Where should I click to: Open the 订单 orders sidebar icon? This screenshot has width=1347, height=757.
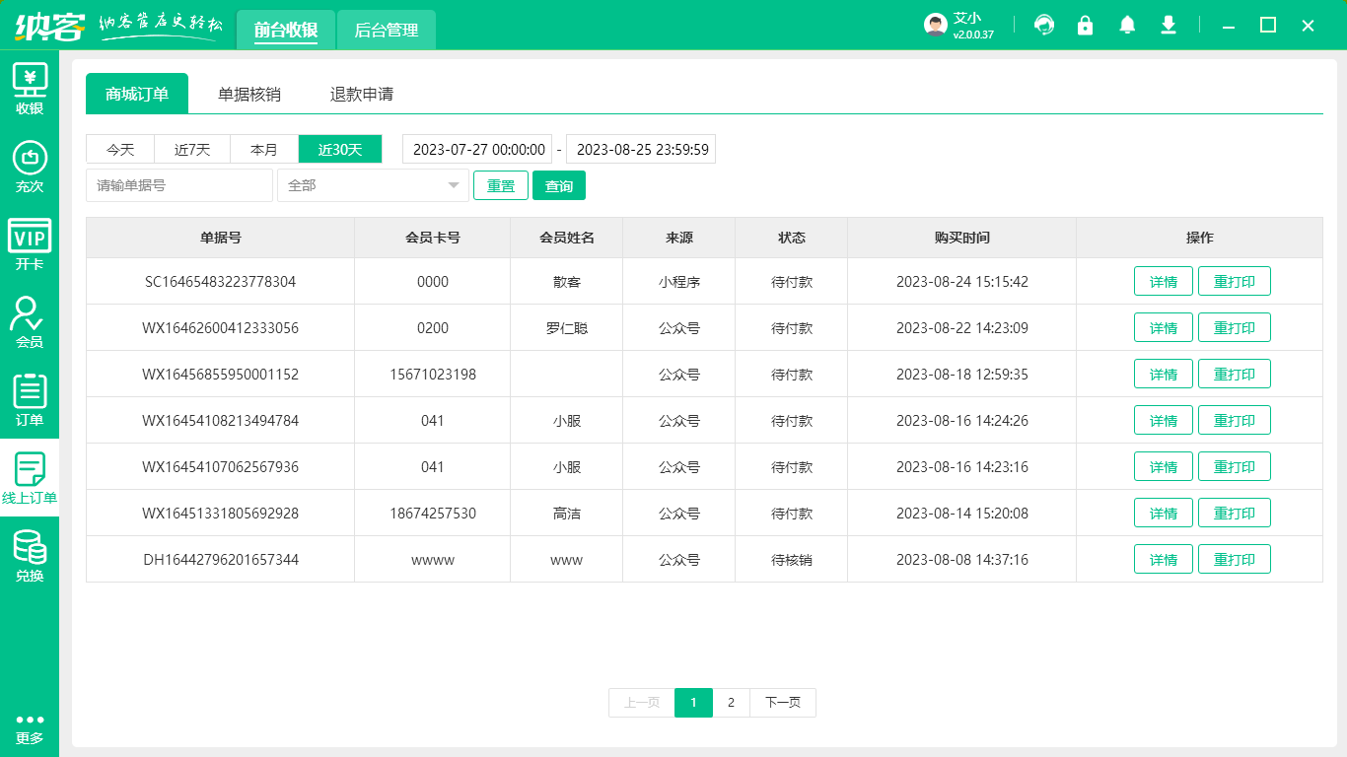(x=30, y=400)
